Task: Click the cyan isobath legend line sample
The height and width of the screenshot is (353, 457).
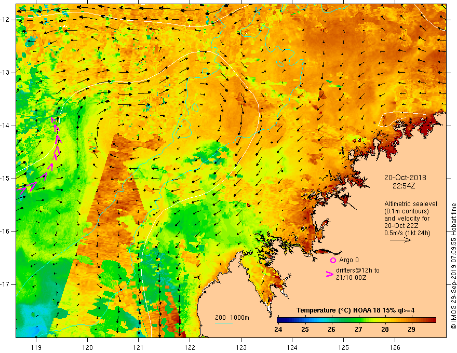Action: tap(223, 323)
